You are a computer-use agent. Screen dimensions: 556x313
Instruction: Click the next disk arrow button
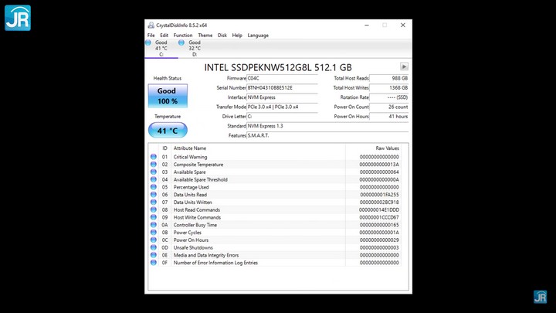pyautogui.click(x=403, y=67)
